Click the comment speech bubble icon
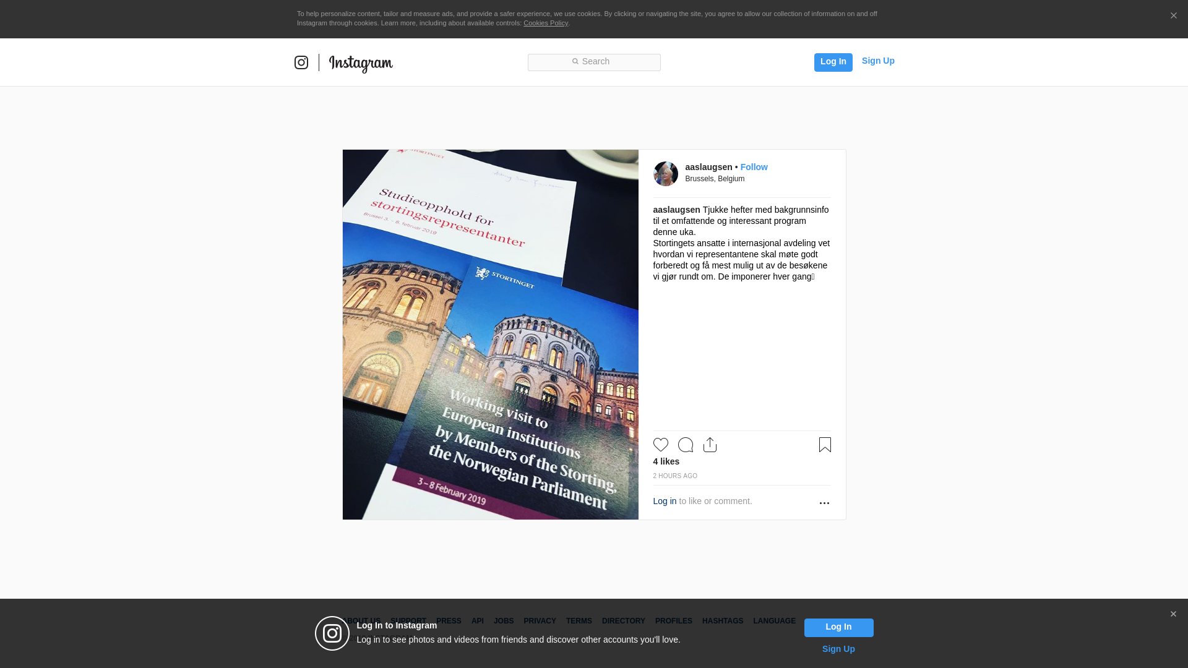Screen dimensions: 1188x668 point(686,445)
